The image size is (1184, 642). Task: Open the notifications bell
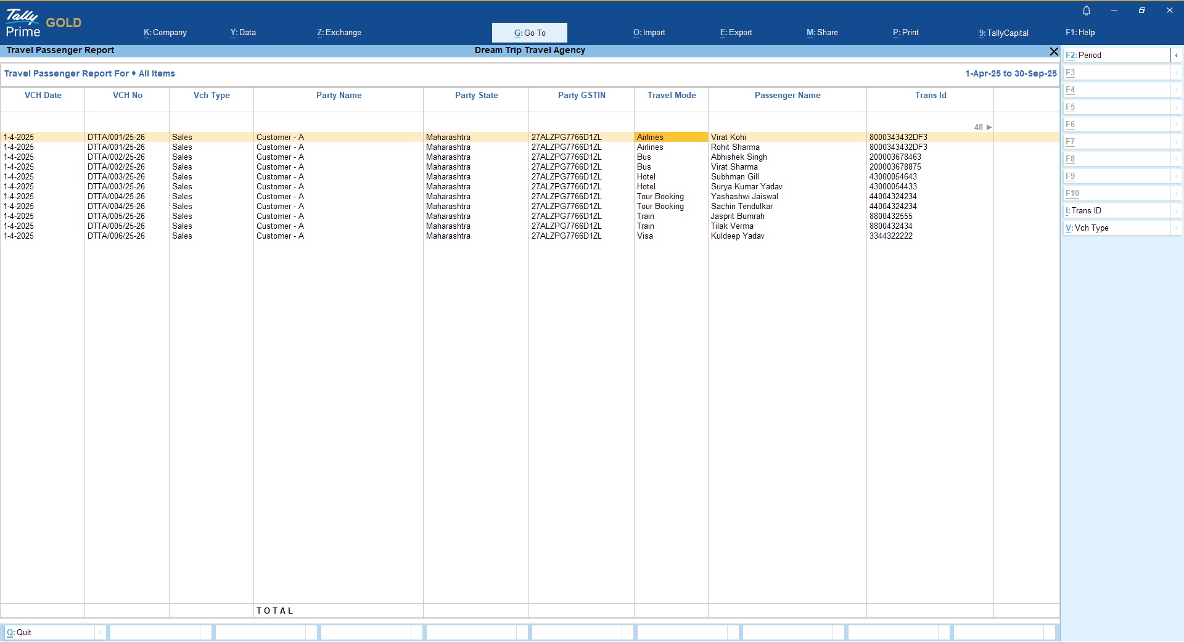tap(1087, 10)
